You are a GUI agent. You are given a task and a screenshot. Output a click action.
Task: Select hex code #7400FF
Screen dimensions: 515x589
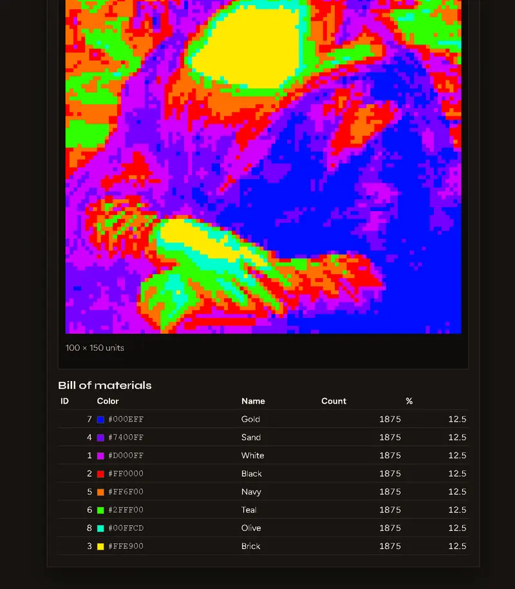(126, 437)
